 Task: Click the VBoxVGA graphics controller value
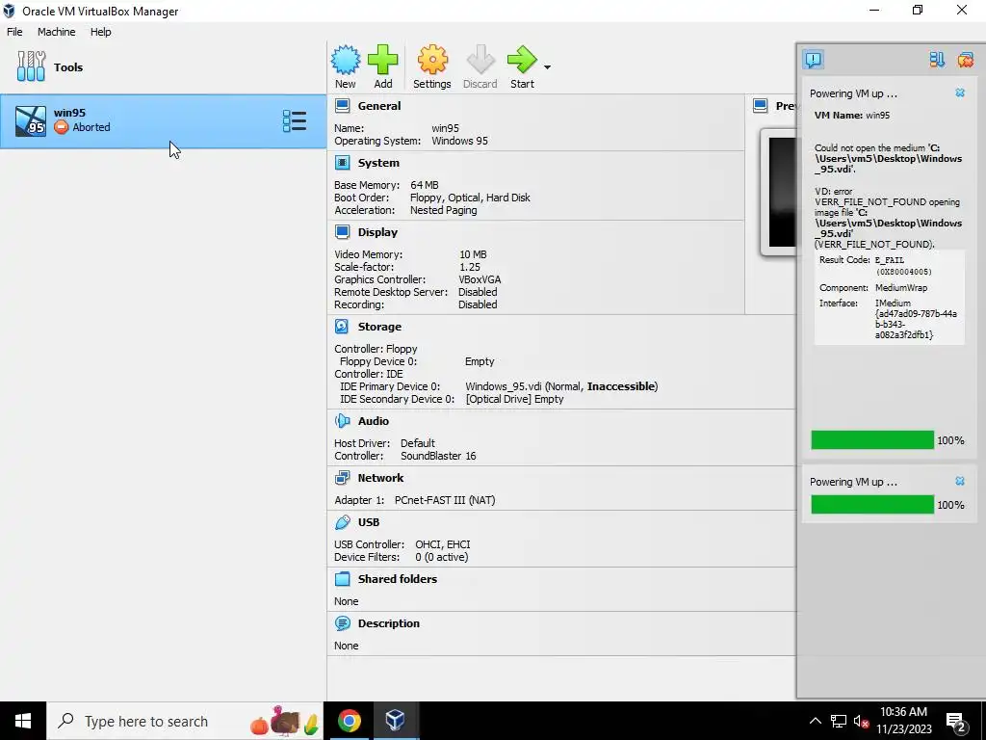point(480,279)
